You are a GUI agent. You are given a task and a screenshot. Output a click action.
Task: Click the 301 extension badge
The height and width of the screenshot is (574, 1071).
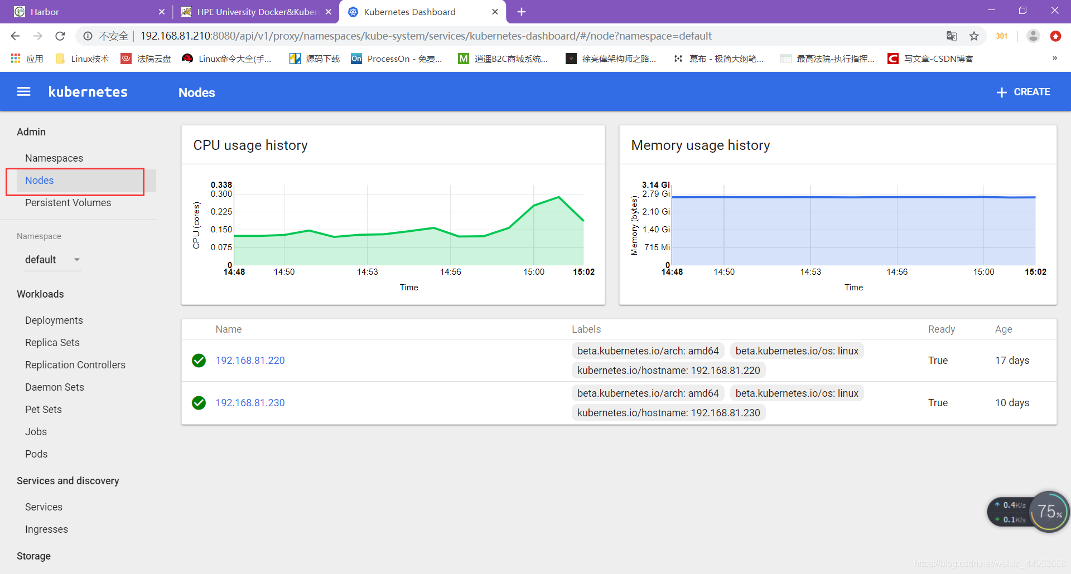(x=1002, y=36)
